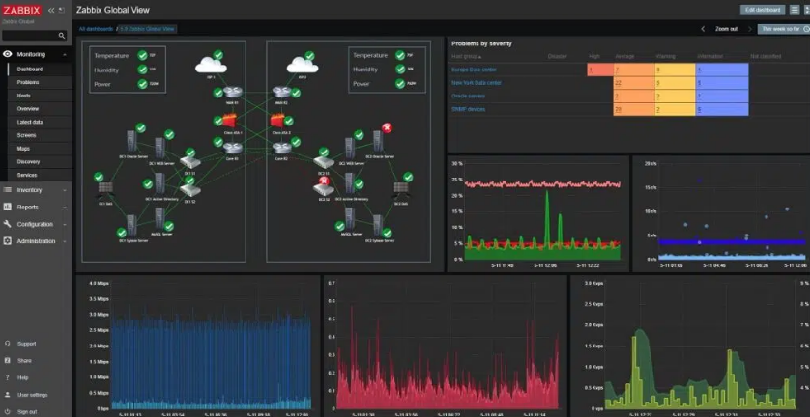
Task: Go to previous time period chevron
Action: pos(703,29)
